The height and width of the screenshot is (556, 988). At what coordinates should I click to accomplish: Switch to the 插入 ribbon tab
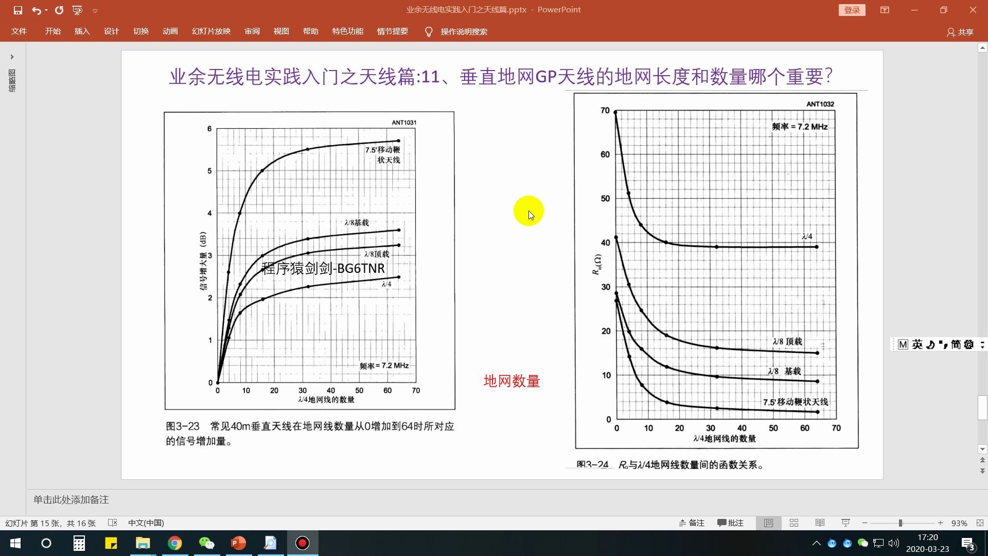click(82, 31)
